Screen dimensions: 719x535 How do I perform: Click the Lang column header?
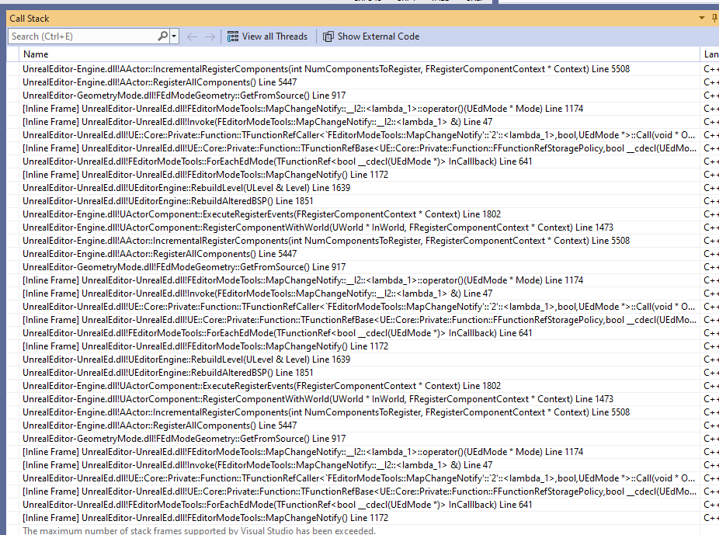710,54
